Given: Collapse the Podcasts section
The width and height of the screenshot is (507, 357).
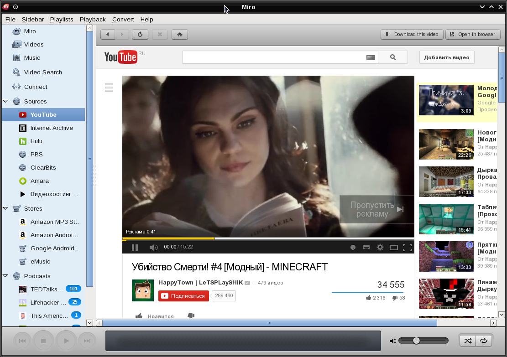Looking at the screenshot, I should (x=5, y=276).
